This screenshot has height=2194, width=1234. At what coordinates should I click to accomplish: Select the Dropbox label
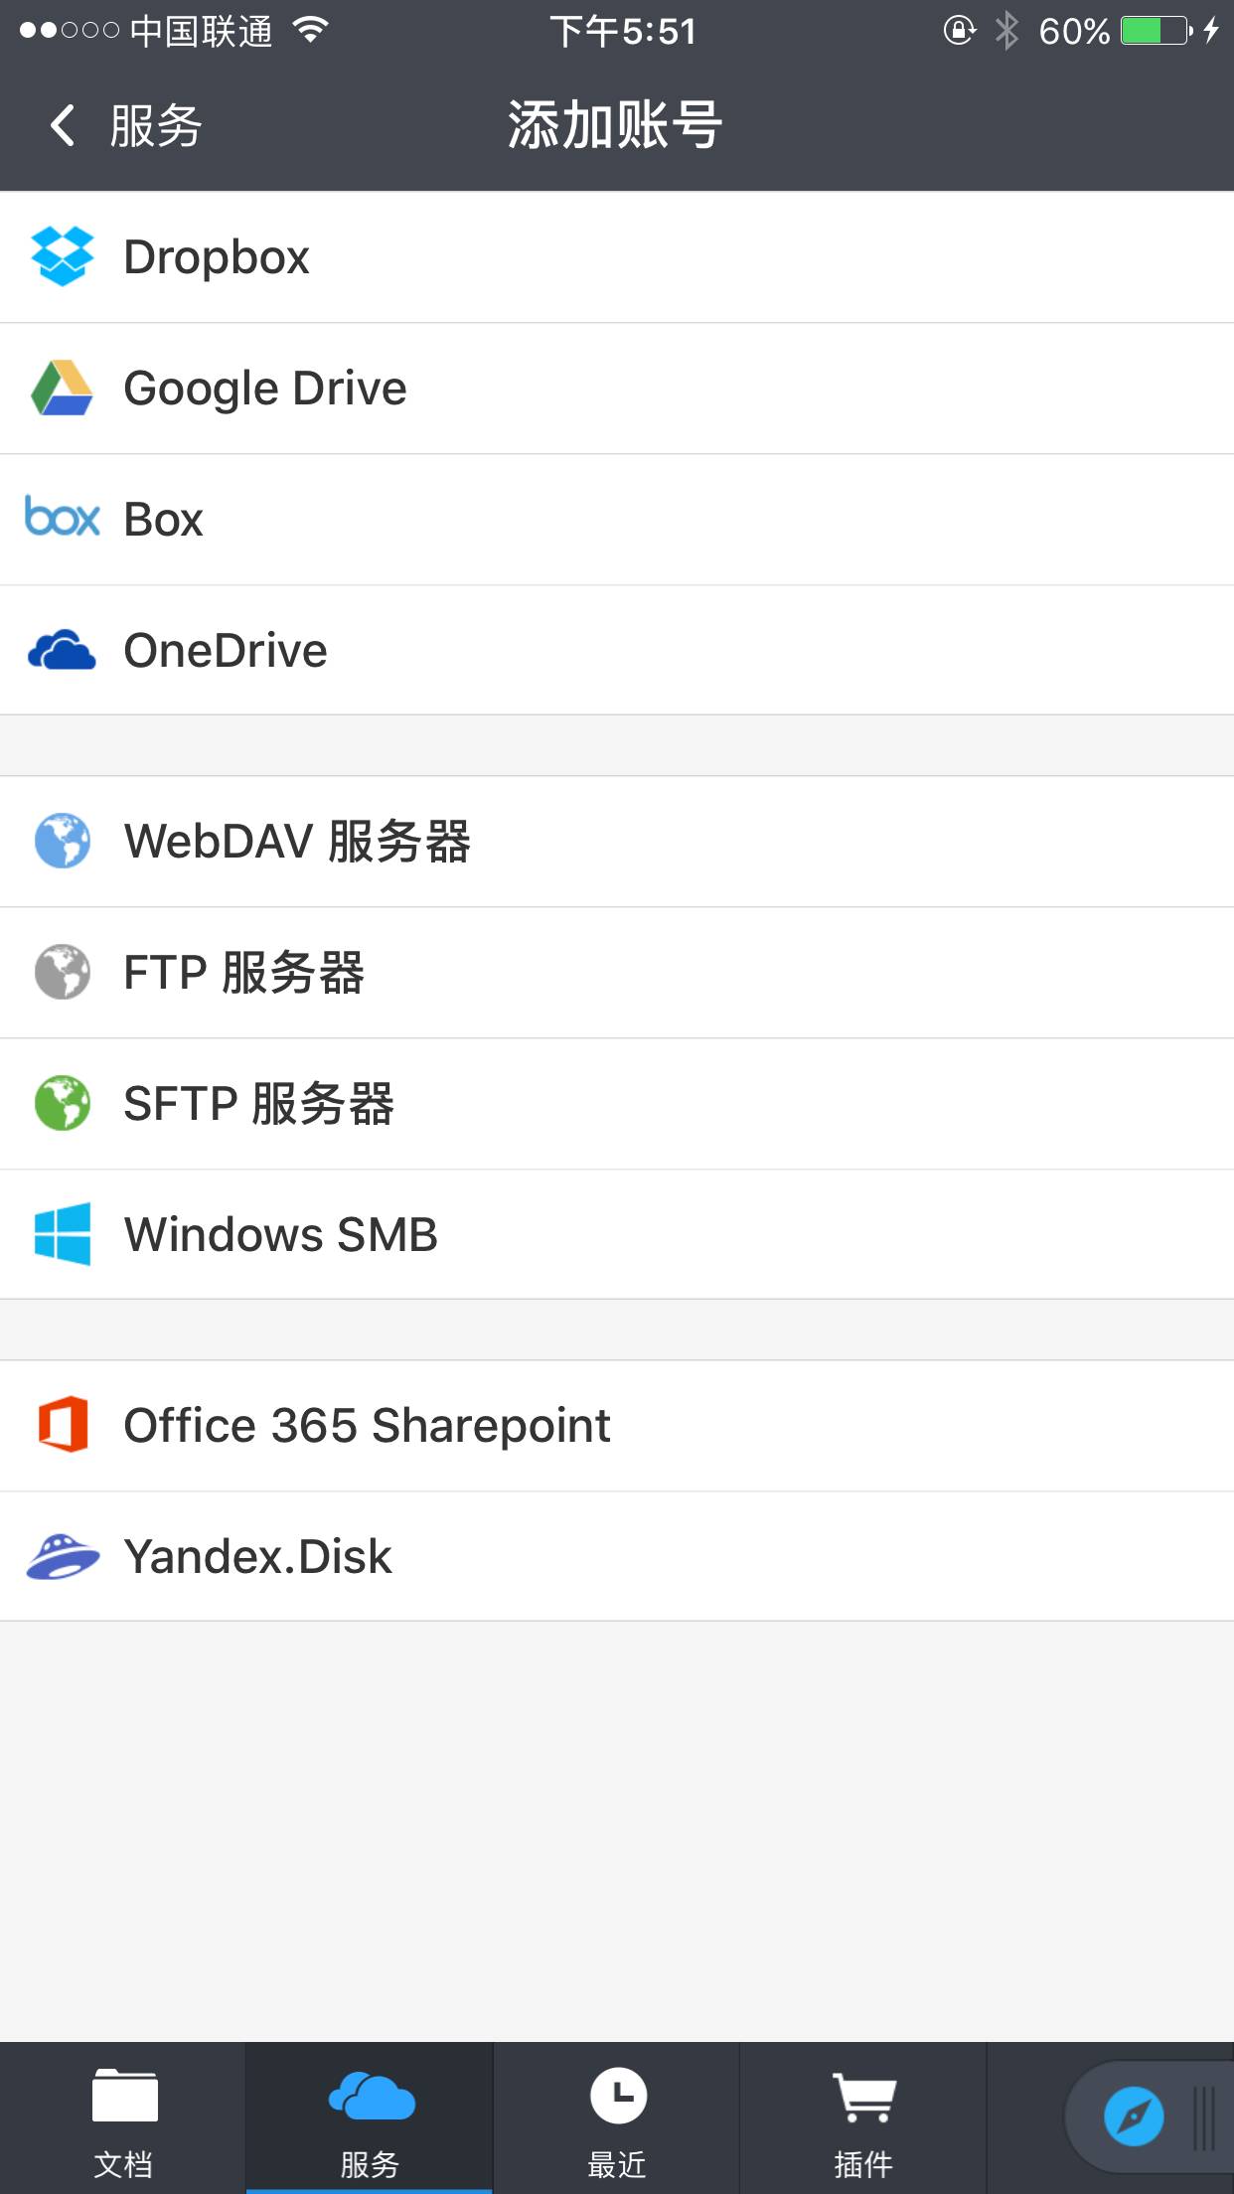click(x=217, y=257)
